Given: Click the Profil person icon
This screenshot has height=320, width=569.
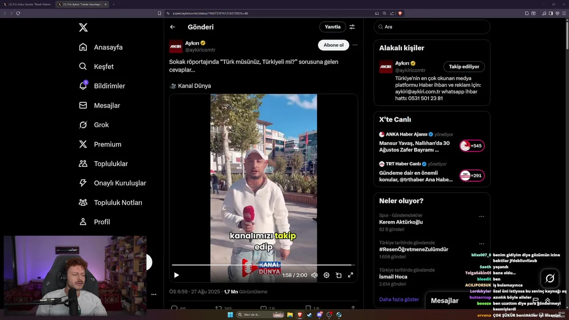Looking at the screenshot, I should [83, 222].
